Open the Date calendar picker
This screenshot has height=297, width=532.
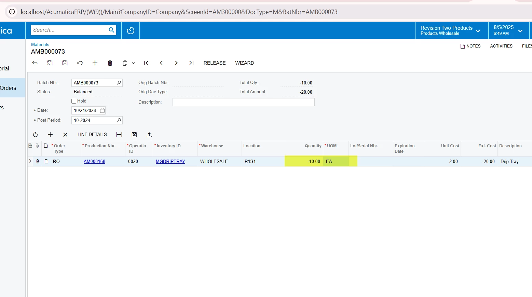(102, 110)
